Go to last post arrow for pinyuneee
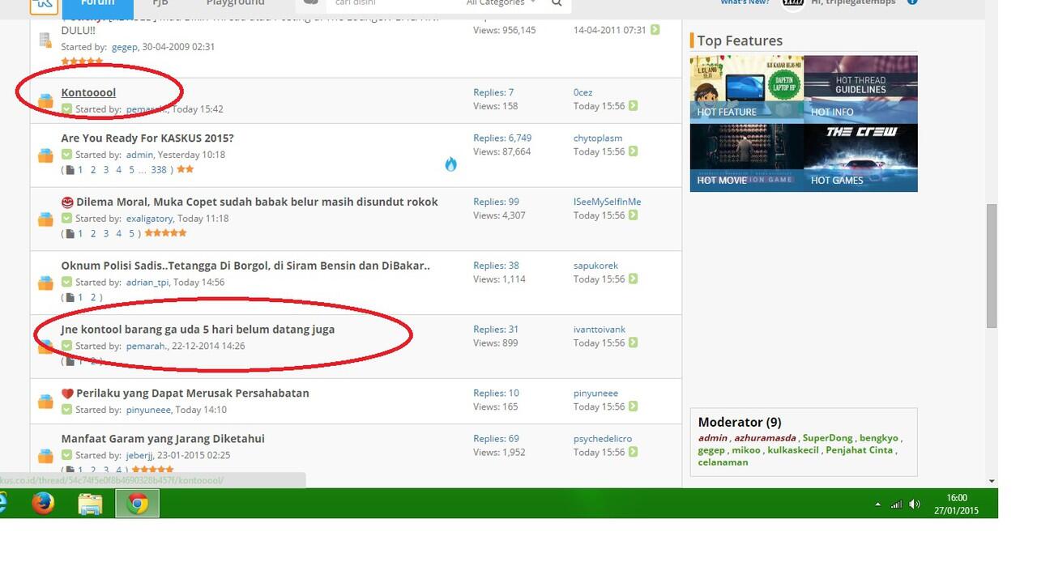1037x583 pixels. 633,406
